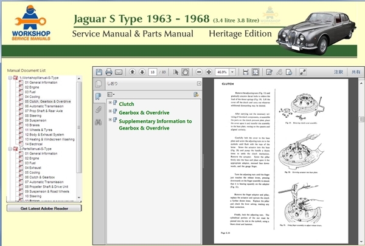This screenshot has width=365, height=246.
Task: Expand Supplementary Information bookmark
Action: pos(110,120)
